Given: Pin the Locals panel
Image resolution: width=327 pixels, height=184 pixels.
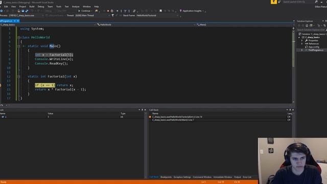Looking at the screenshot, I should (142, 110).
